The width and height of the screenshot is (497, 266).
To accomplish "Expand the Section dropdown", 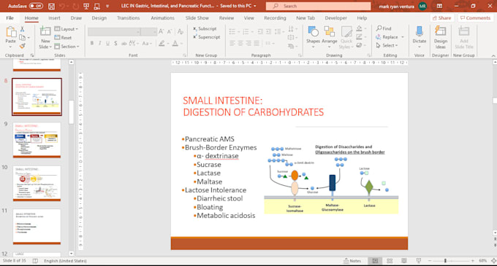I will pos(67,47).
